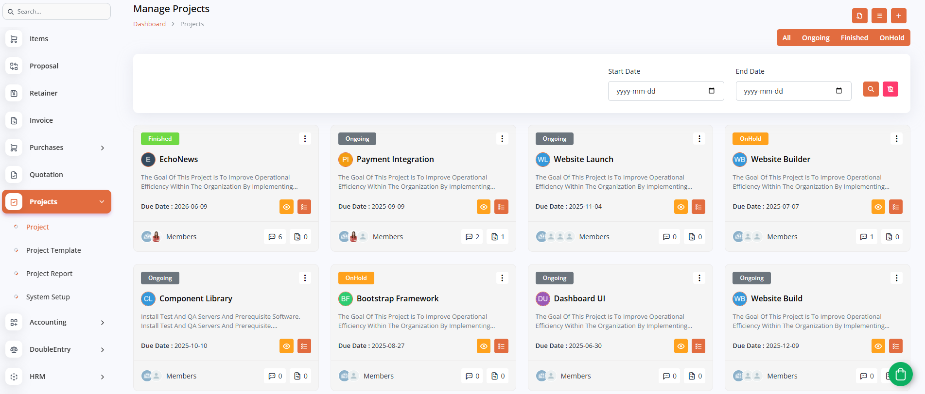This screenshot has width=925, height=394.
Task: Expand the Purchases sidebar menu
Action: coord(57,148)
